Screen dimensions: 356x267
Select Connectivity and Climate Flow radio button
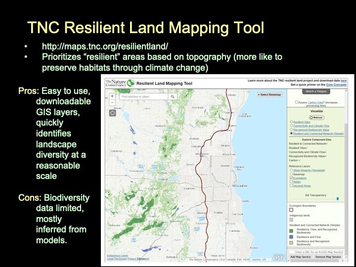291,126
